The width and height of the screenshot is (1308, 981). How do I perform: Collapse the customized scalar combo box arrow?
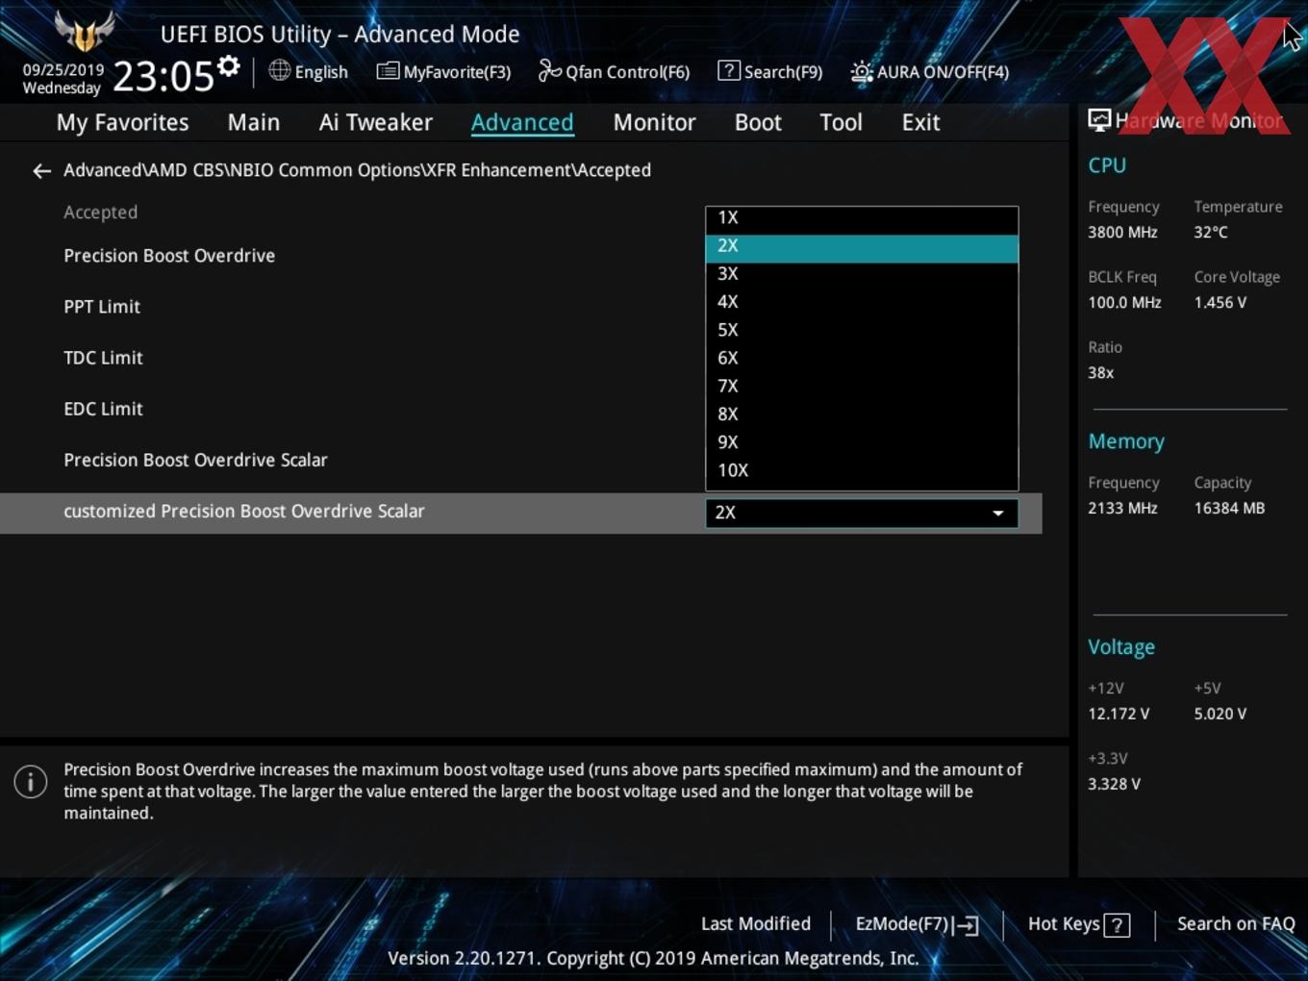(998, 514)
